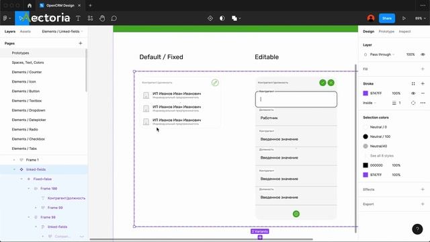
Task: Click the Работник field in Editable card
Action: 296,118
